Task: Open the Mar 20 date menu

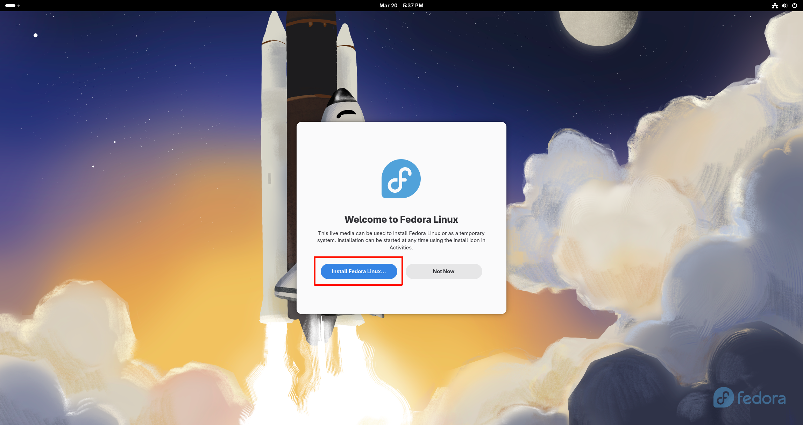Action: (x=388, y=6)
